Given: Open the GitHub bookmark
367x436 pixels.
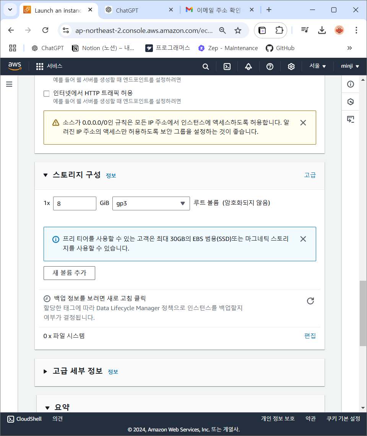Looking at the screenshot, I should (280, 48).
